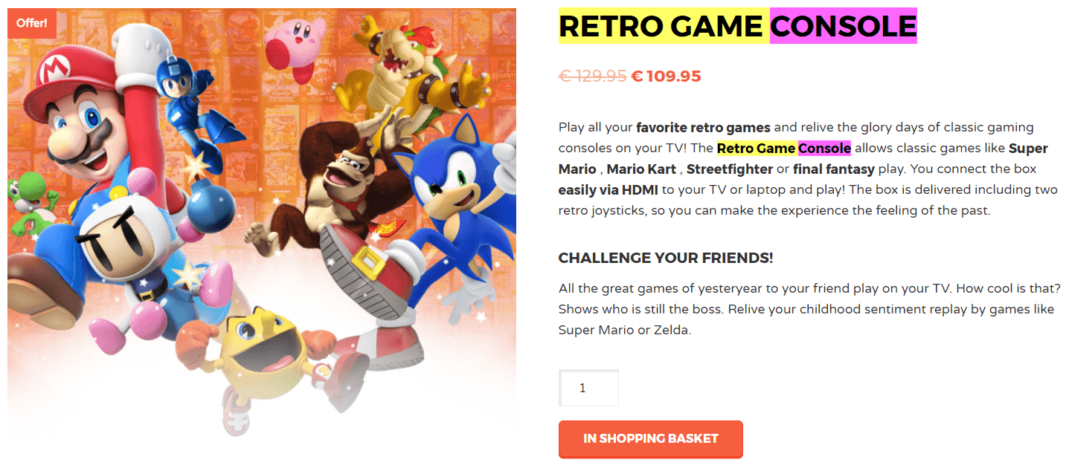Viewport: 1066px width, 468px height.
Task: Click the Retro Game Console title
Action: pyautogui.click(x=738, y=26)
